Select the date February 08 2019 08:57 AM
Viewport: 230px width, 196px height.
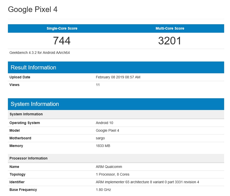click(118, 77)
